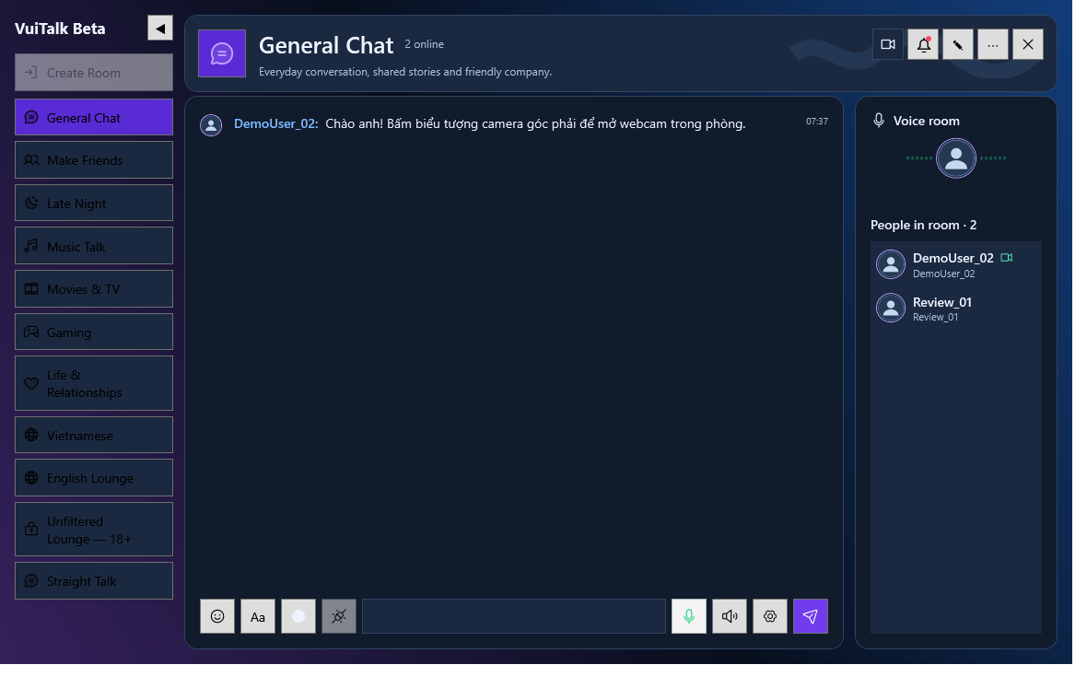The width and height of the screenshot is (1087, 700).
Task: Click the 07:37 message timestamp
Action: point(817,122)
